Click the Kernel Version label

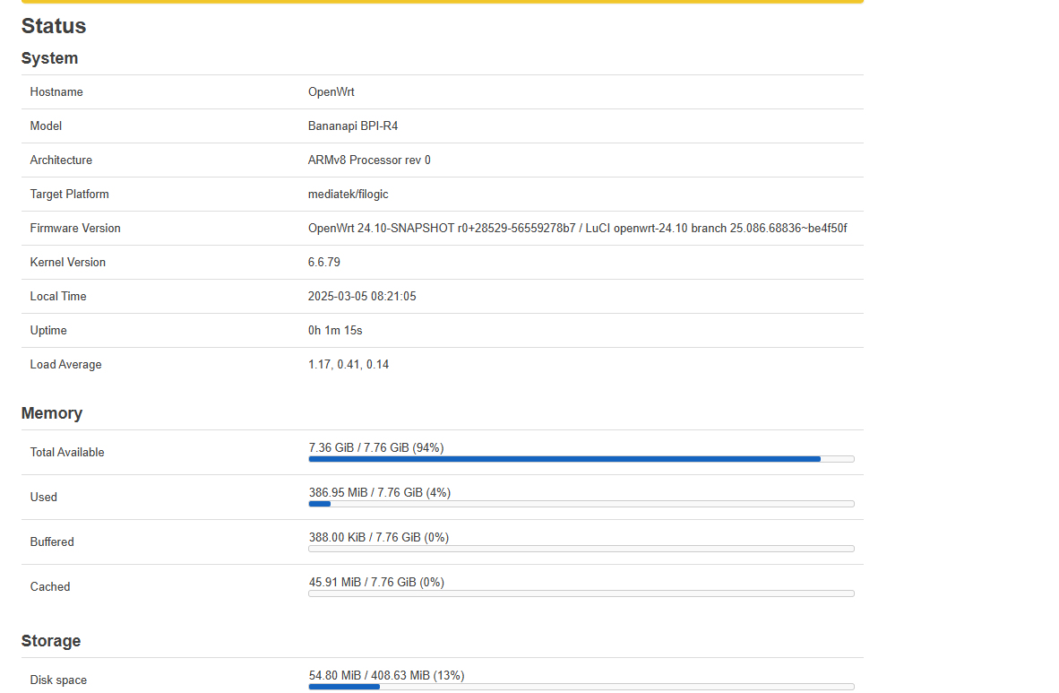click(67, 263)
